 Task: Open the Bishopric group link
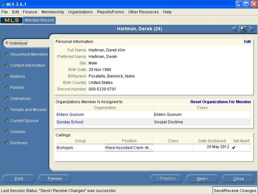65,148
